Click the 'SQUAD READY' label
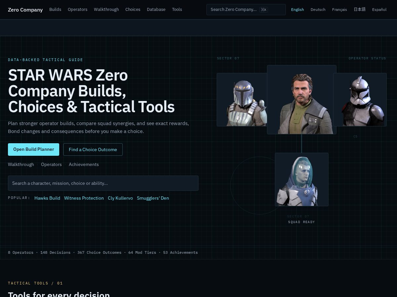Screen dimensions: 397x297 (x=302, y=222)
